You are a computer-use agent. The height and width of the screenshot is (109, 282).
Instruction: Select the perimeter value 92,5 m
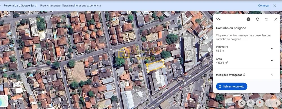(220, 51)
